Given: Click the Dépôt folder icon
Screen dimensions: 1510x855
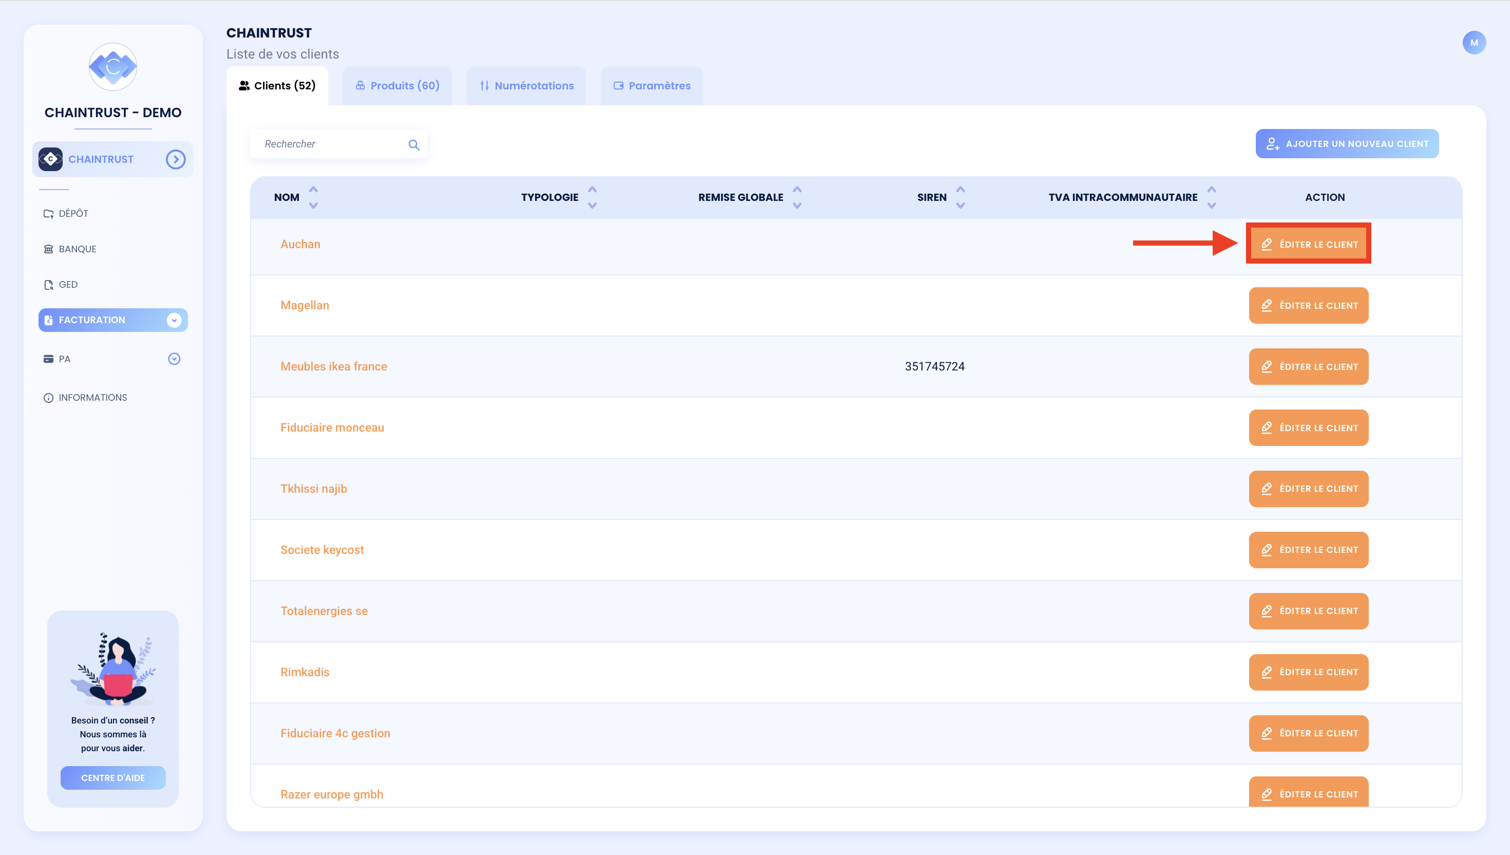Looking at the screenshot, I should (48, 214).
